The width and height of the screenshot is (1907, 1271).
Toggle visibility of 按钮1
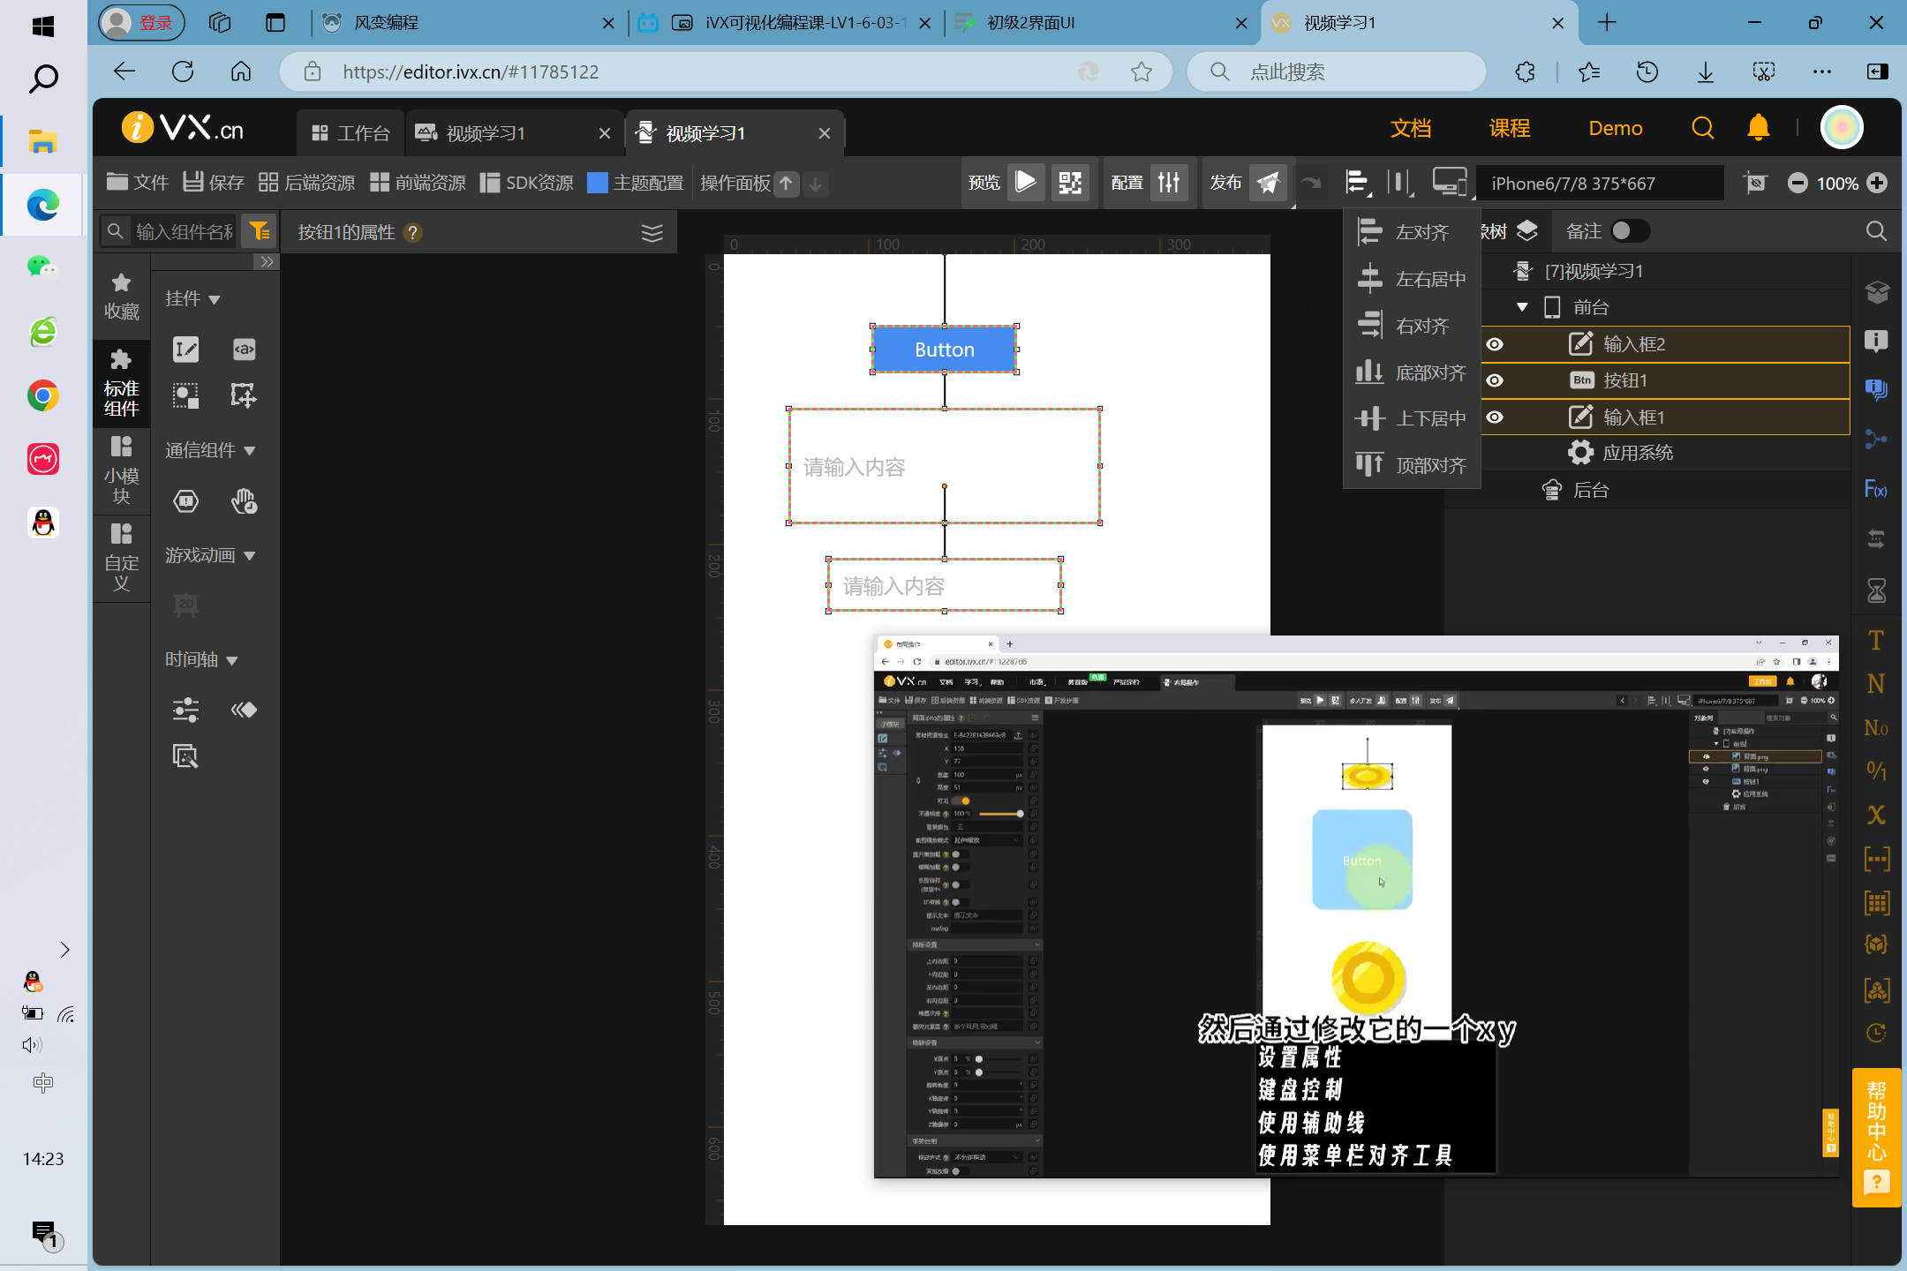(1495, 380)
